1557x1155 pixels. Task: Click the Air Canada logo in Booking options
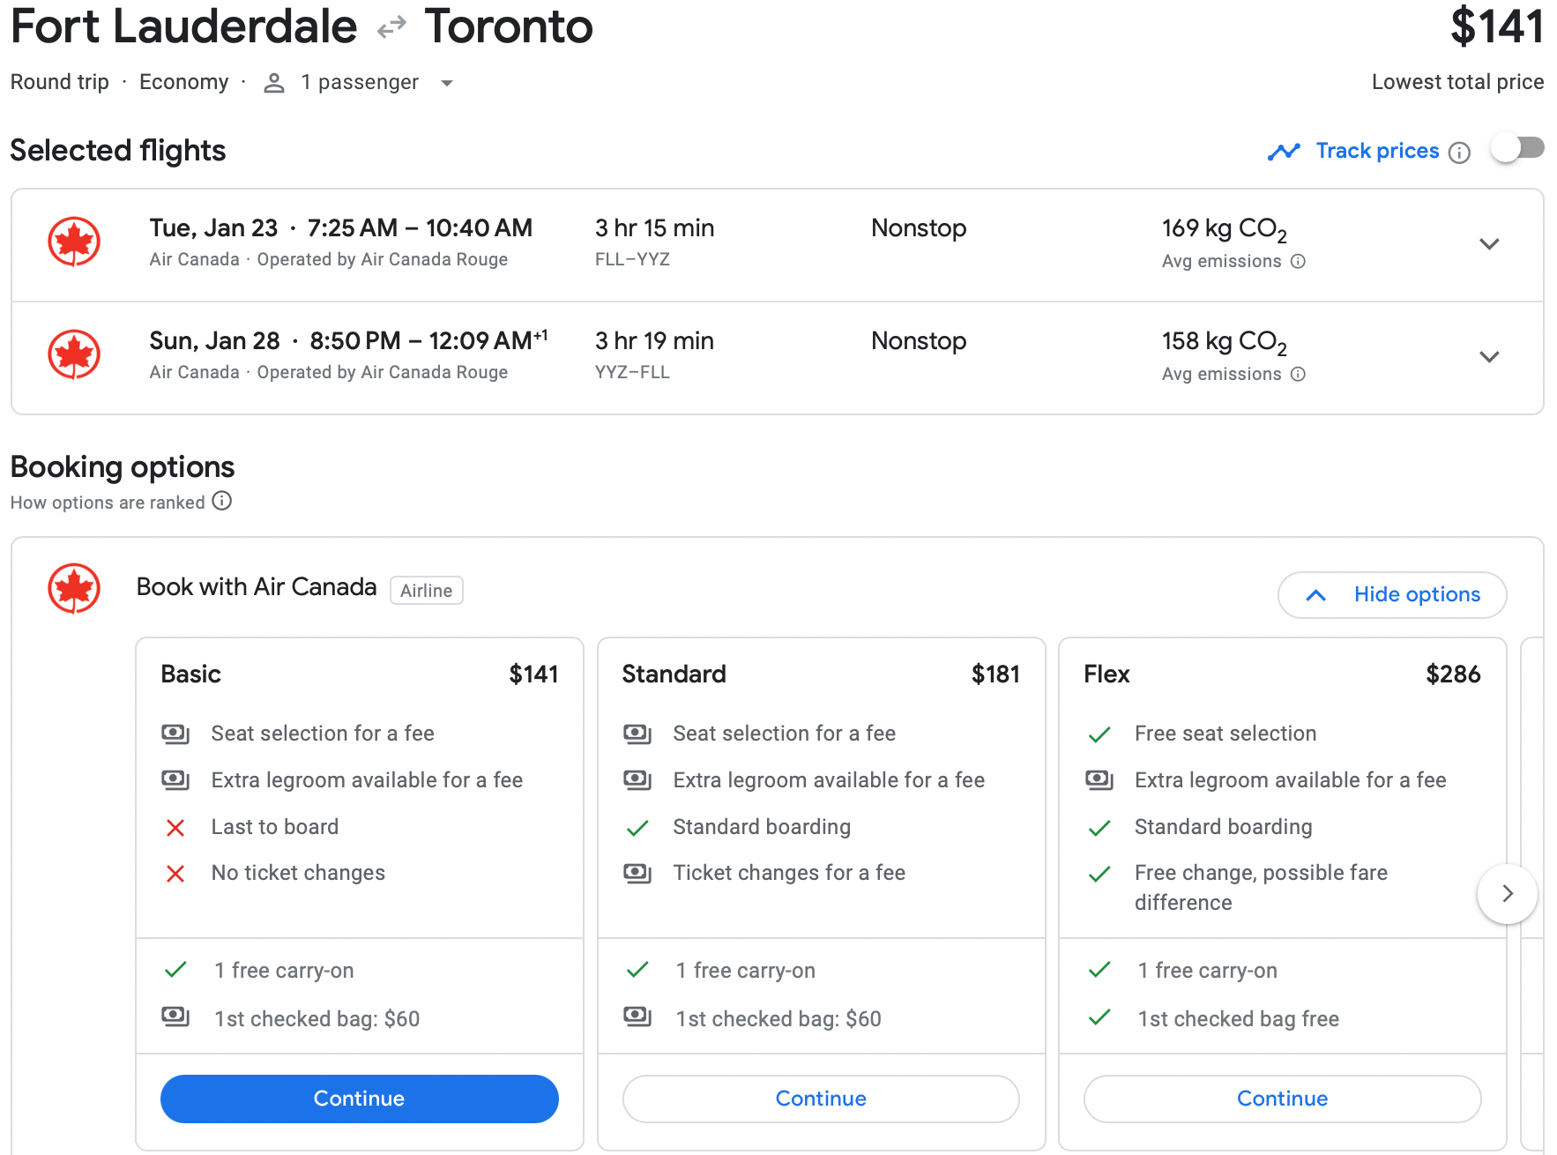[x=74, y=589]
